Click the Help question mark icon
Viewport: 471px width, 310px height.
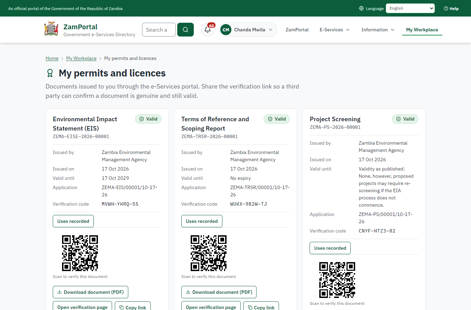[446, 8]
